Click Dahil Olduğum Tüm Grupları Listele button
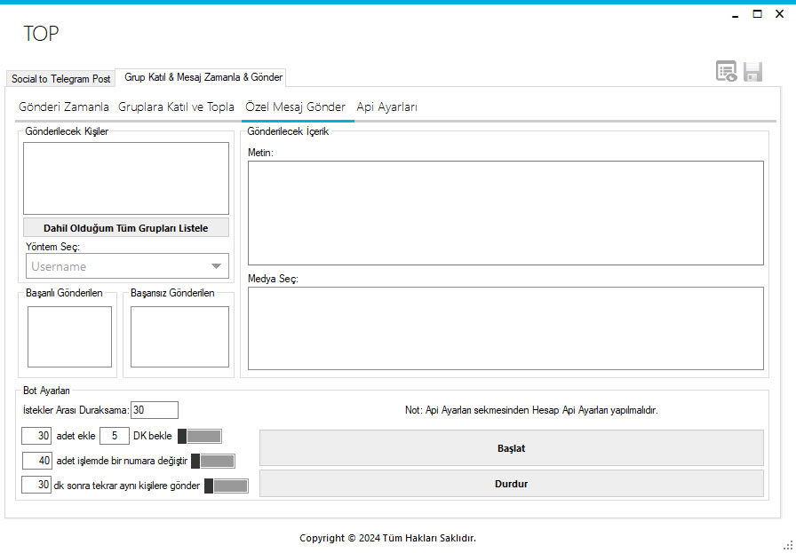 coord(126,228)
